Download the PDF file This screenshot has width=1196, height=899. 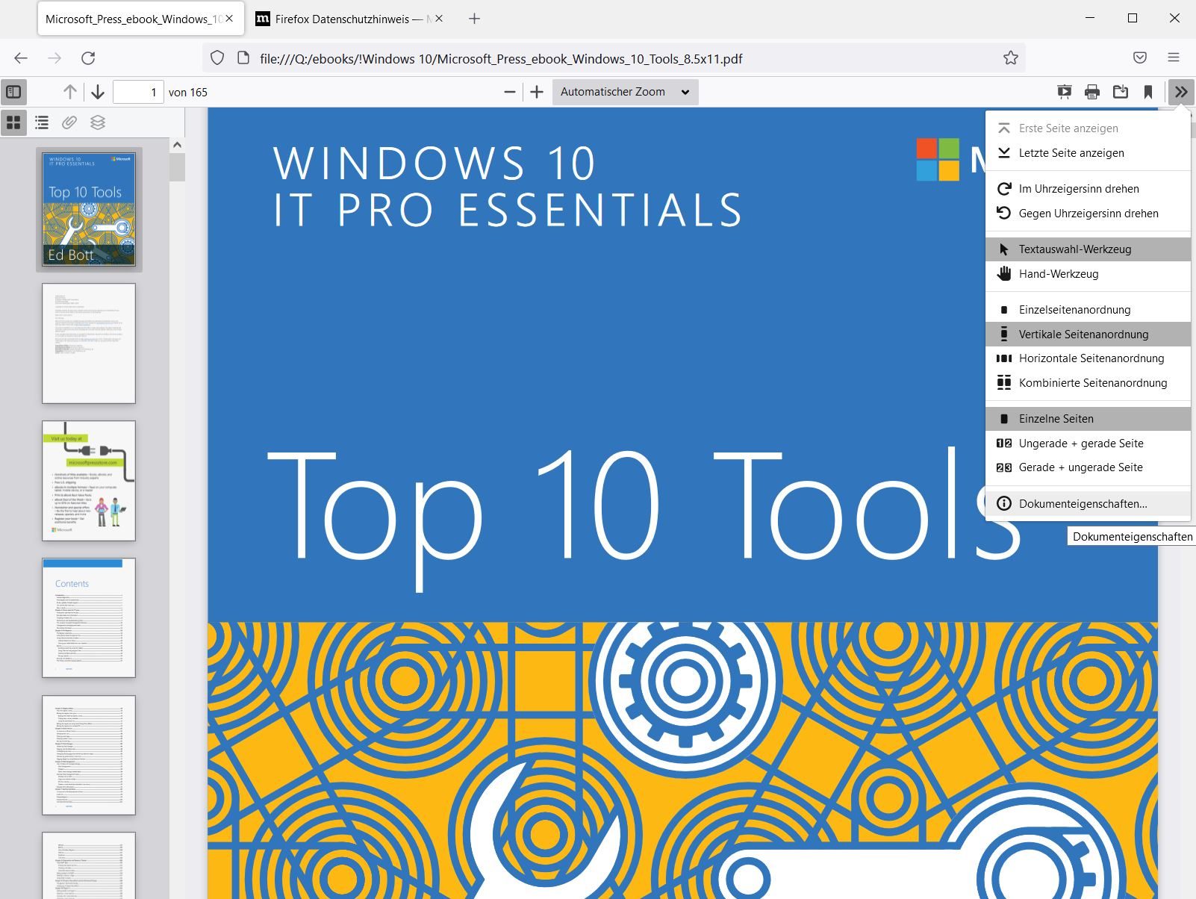[1121, 92]
